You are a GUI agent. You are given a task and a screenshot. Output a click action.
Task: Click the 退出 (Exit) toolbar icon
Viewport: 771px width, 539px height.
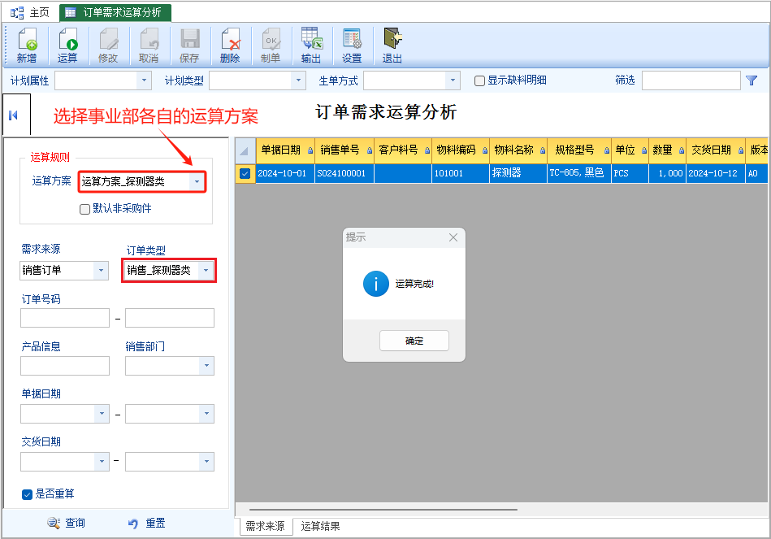pyautogui.click(x=392, y=39)
